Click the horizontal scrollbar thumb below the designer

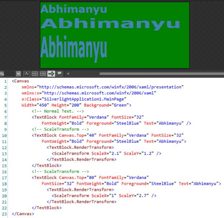pos(162,74)
